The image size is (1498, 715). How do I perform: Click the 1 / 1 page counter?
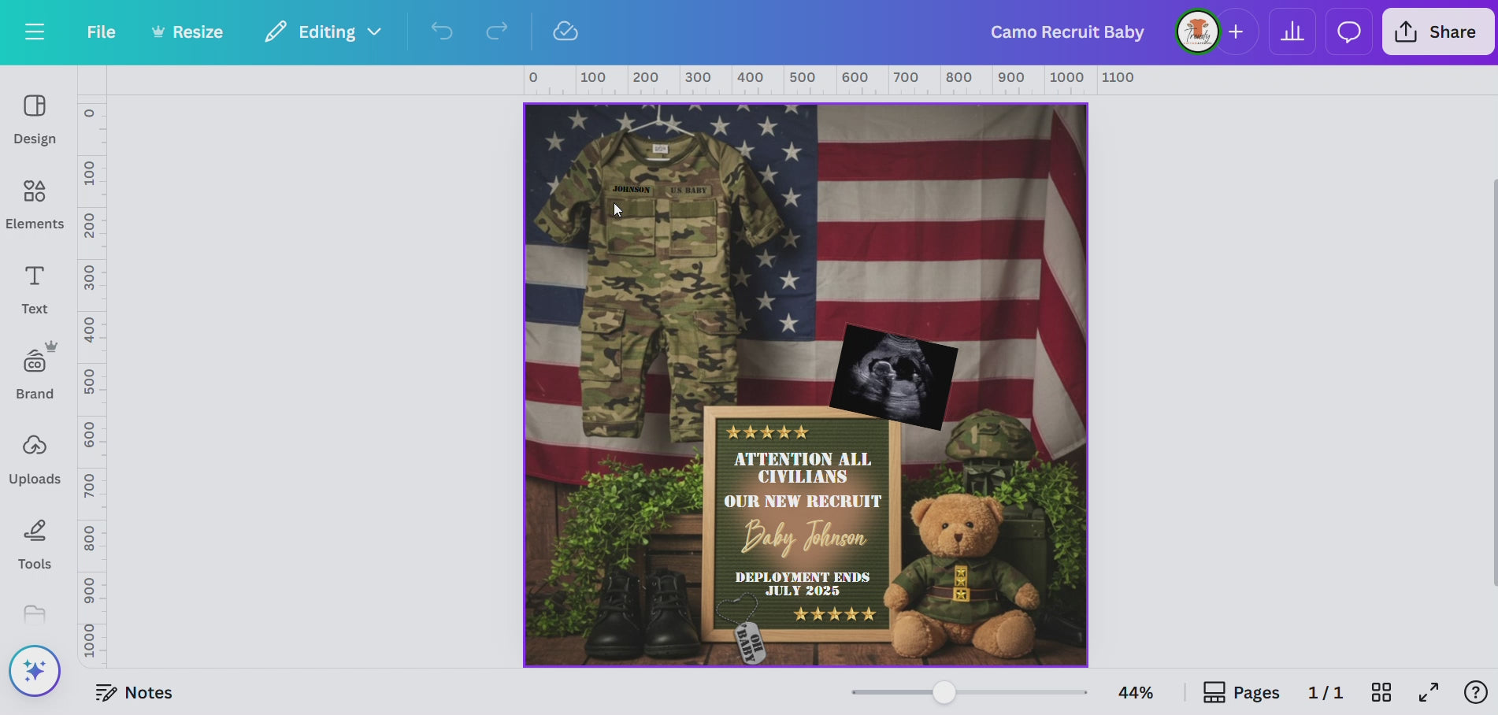(1326, 693)
